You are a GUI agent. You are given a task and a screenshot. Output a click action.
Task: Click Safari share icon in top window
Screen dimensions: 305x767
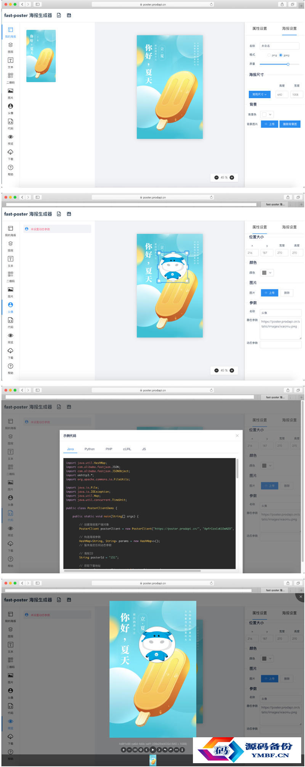(x=282, y=5)
